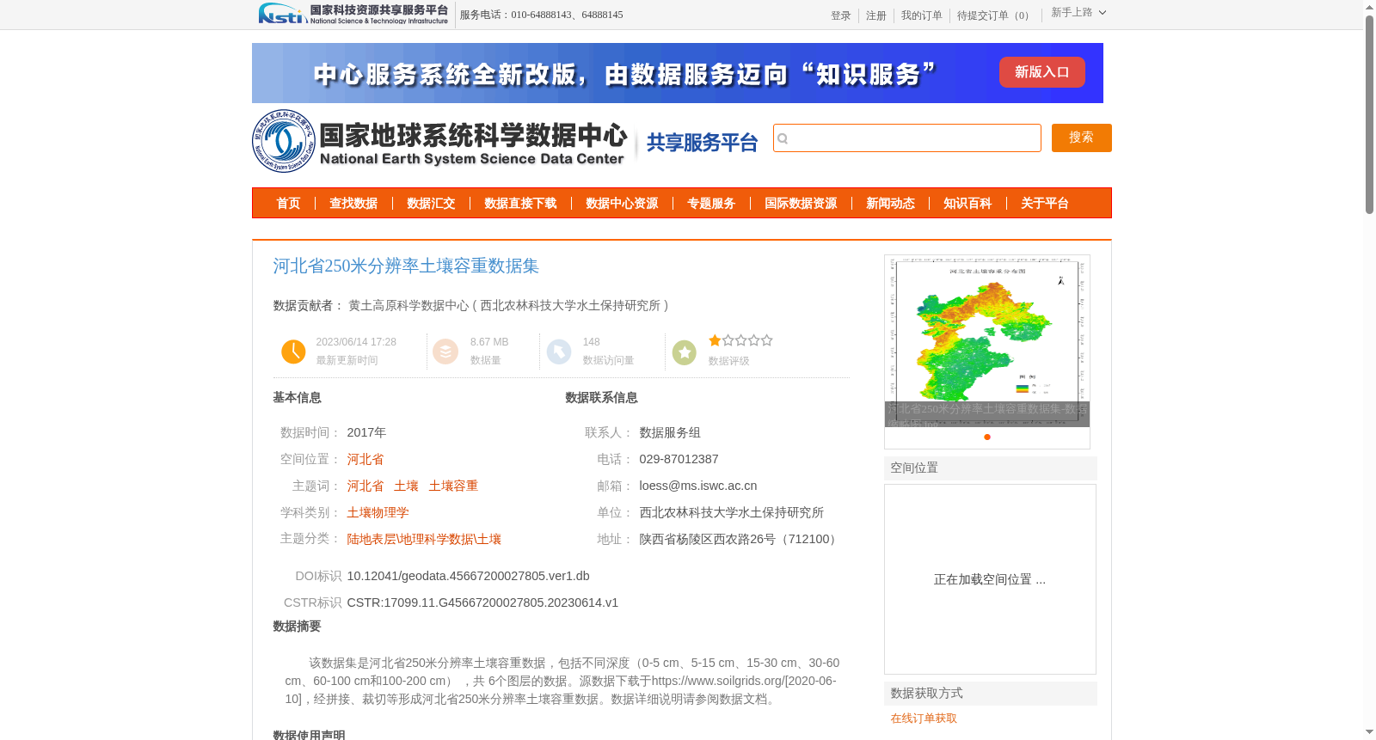Click the fifth empty rating star
The image size is (1376, 740).
(766, 340)
